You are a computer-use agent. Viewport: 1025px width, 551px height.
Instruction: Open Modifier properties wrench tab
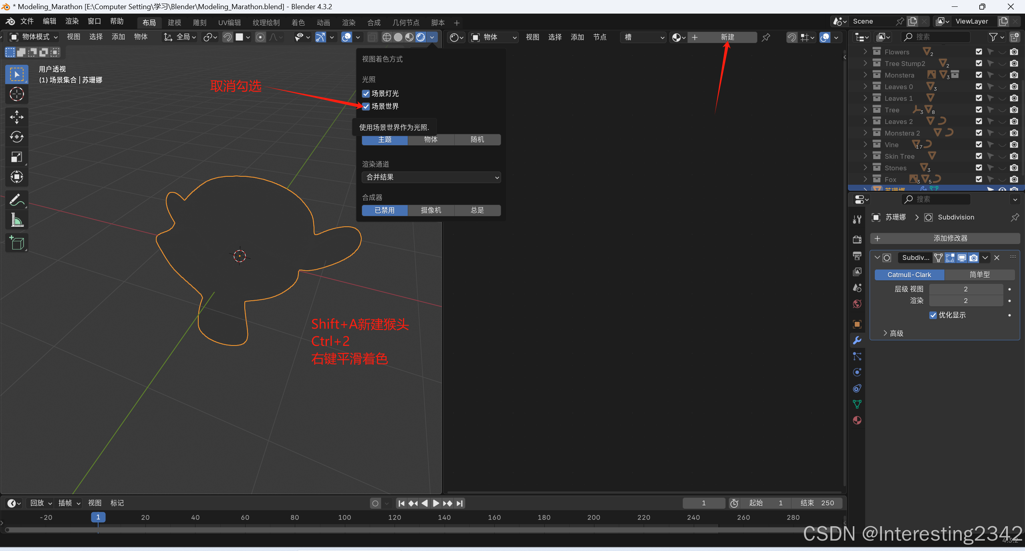pos(857,340)
